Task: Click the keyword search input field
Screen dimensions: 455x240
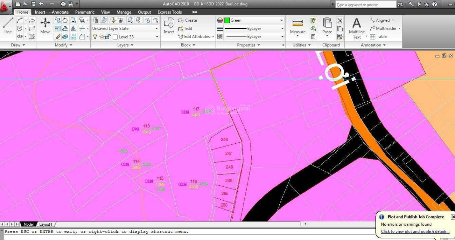Action: point(365,5)
